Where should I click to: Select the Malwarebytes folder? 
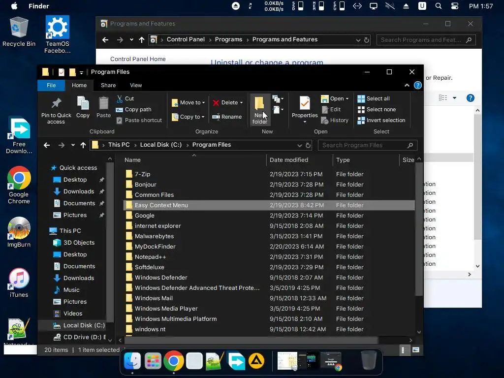[x=269, y=236]
